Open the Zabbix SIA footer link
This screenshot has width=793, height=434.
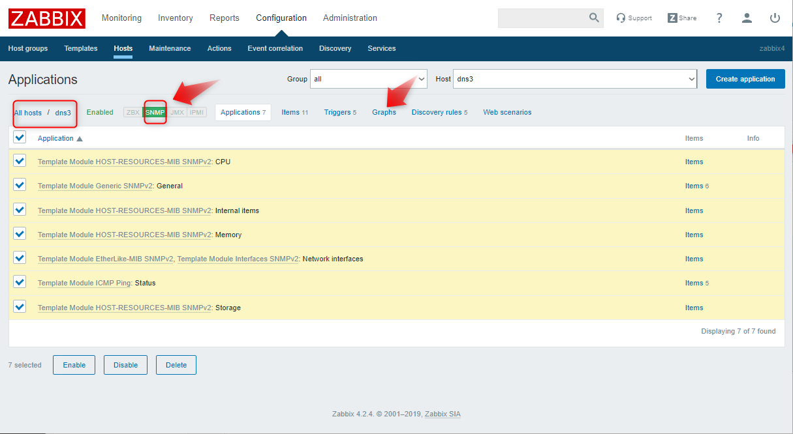[443, 414]
